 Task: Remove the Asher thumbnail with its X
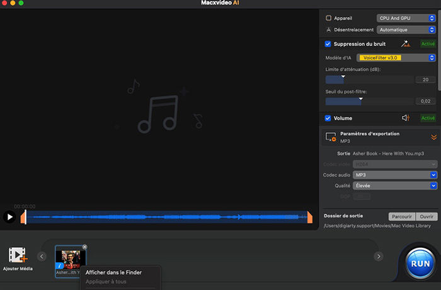[84, 247]
